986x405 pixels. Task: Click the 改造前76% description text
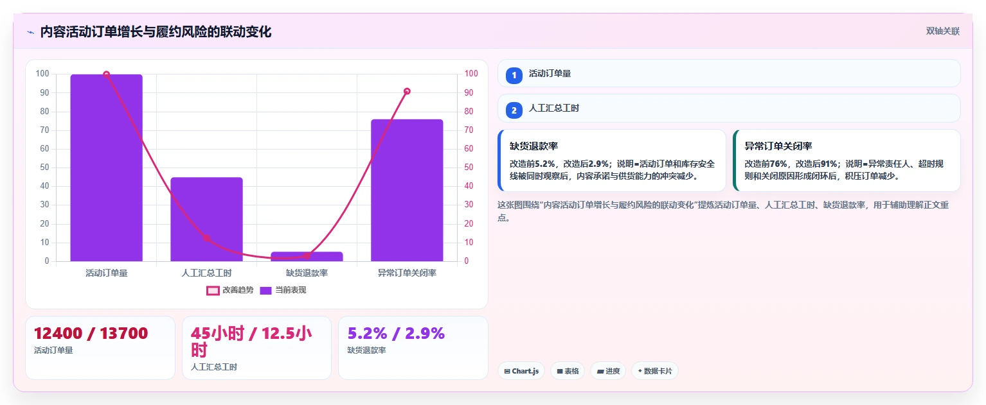click(844, 170)
